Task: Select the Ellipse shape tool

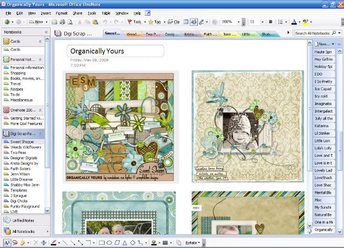Action: [x=109, y=243]
